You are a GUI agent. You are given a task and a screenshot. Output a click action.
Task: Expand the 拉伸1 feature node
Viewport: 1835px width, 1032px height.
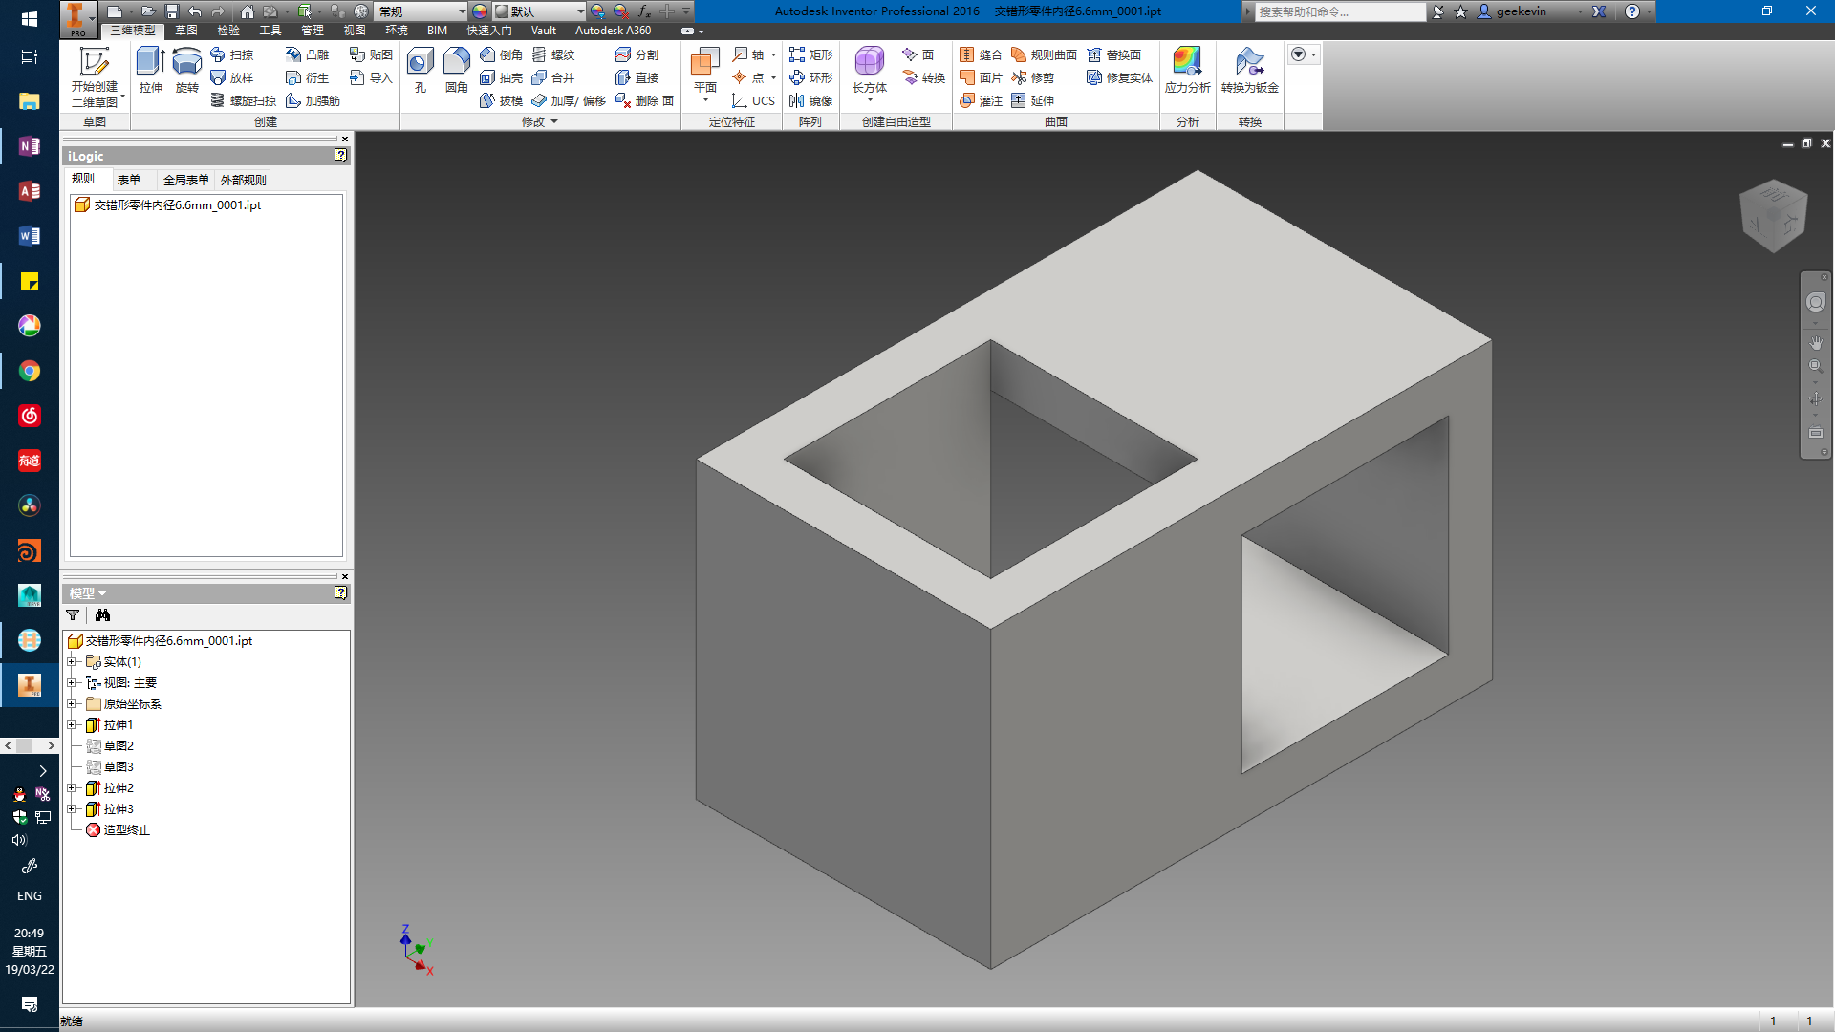pos(72,725)
